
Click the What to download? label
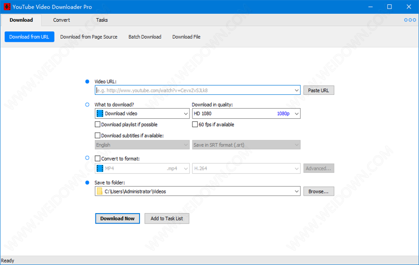click(114, 105)
